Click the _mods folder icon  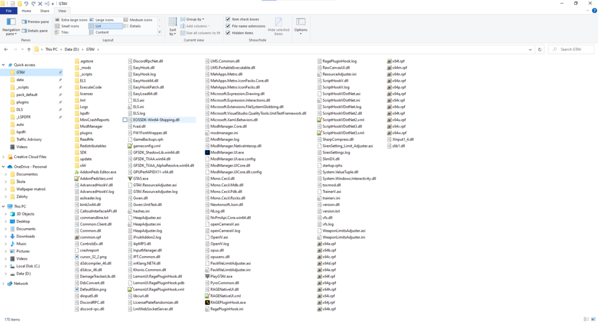click(x=77, y=67)
